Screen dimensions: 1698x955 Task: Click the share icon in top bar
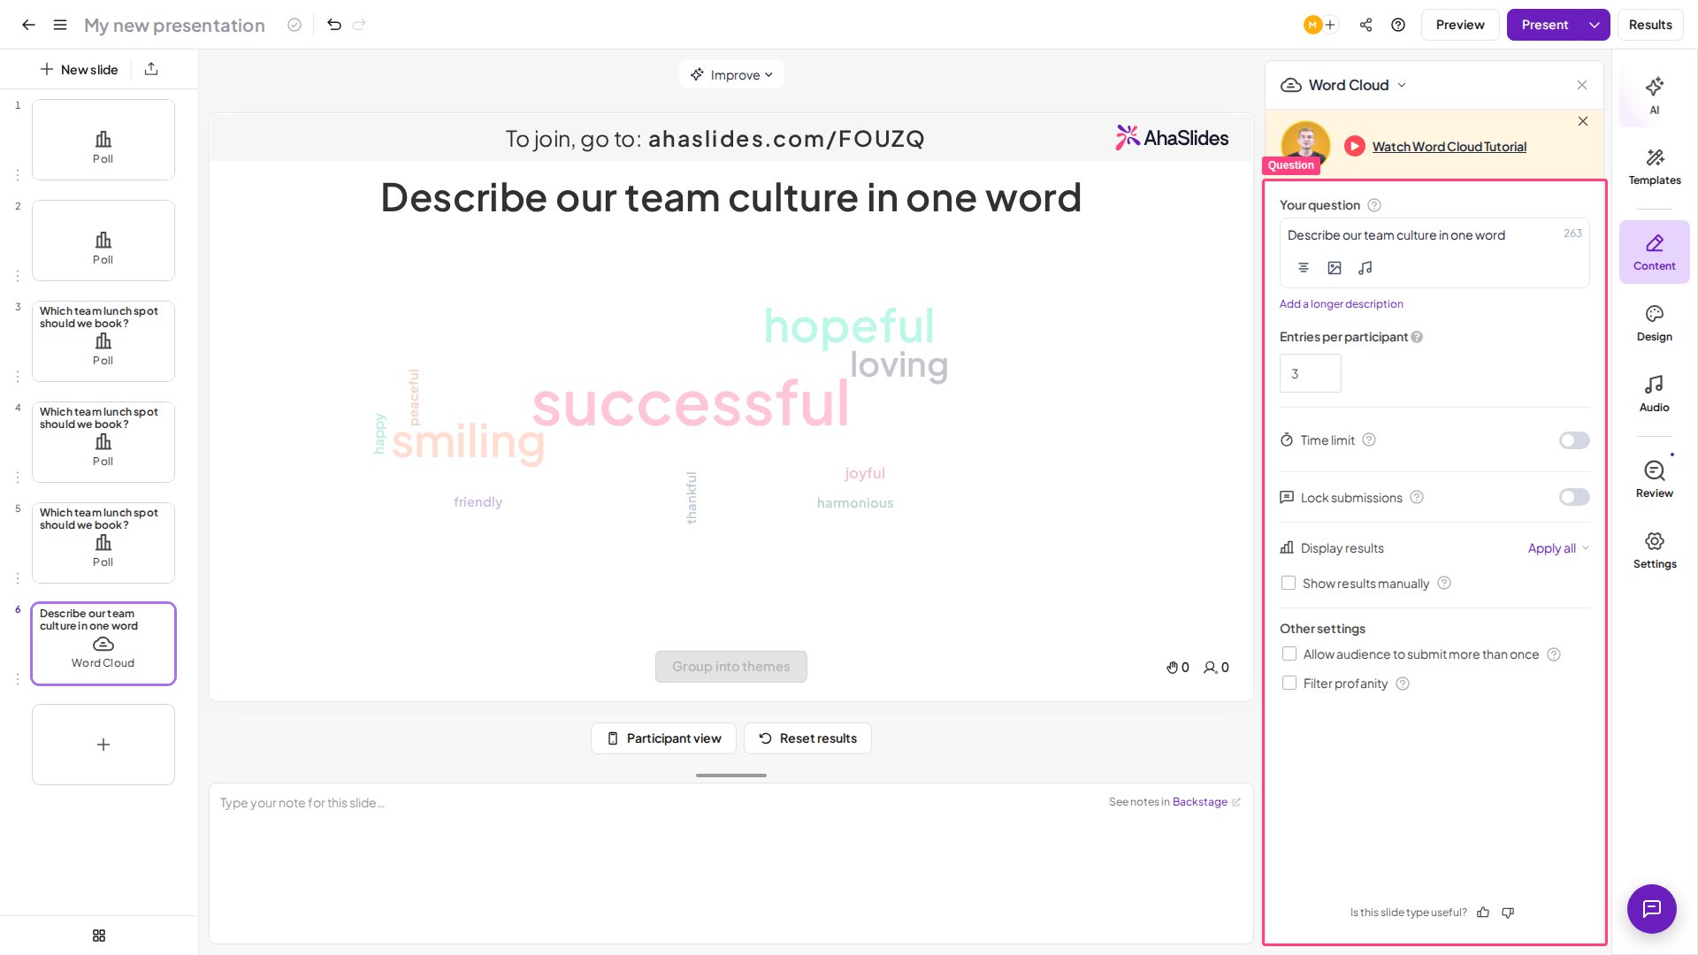point(1366,25)
